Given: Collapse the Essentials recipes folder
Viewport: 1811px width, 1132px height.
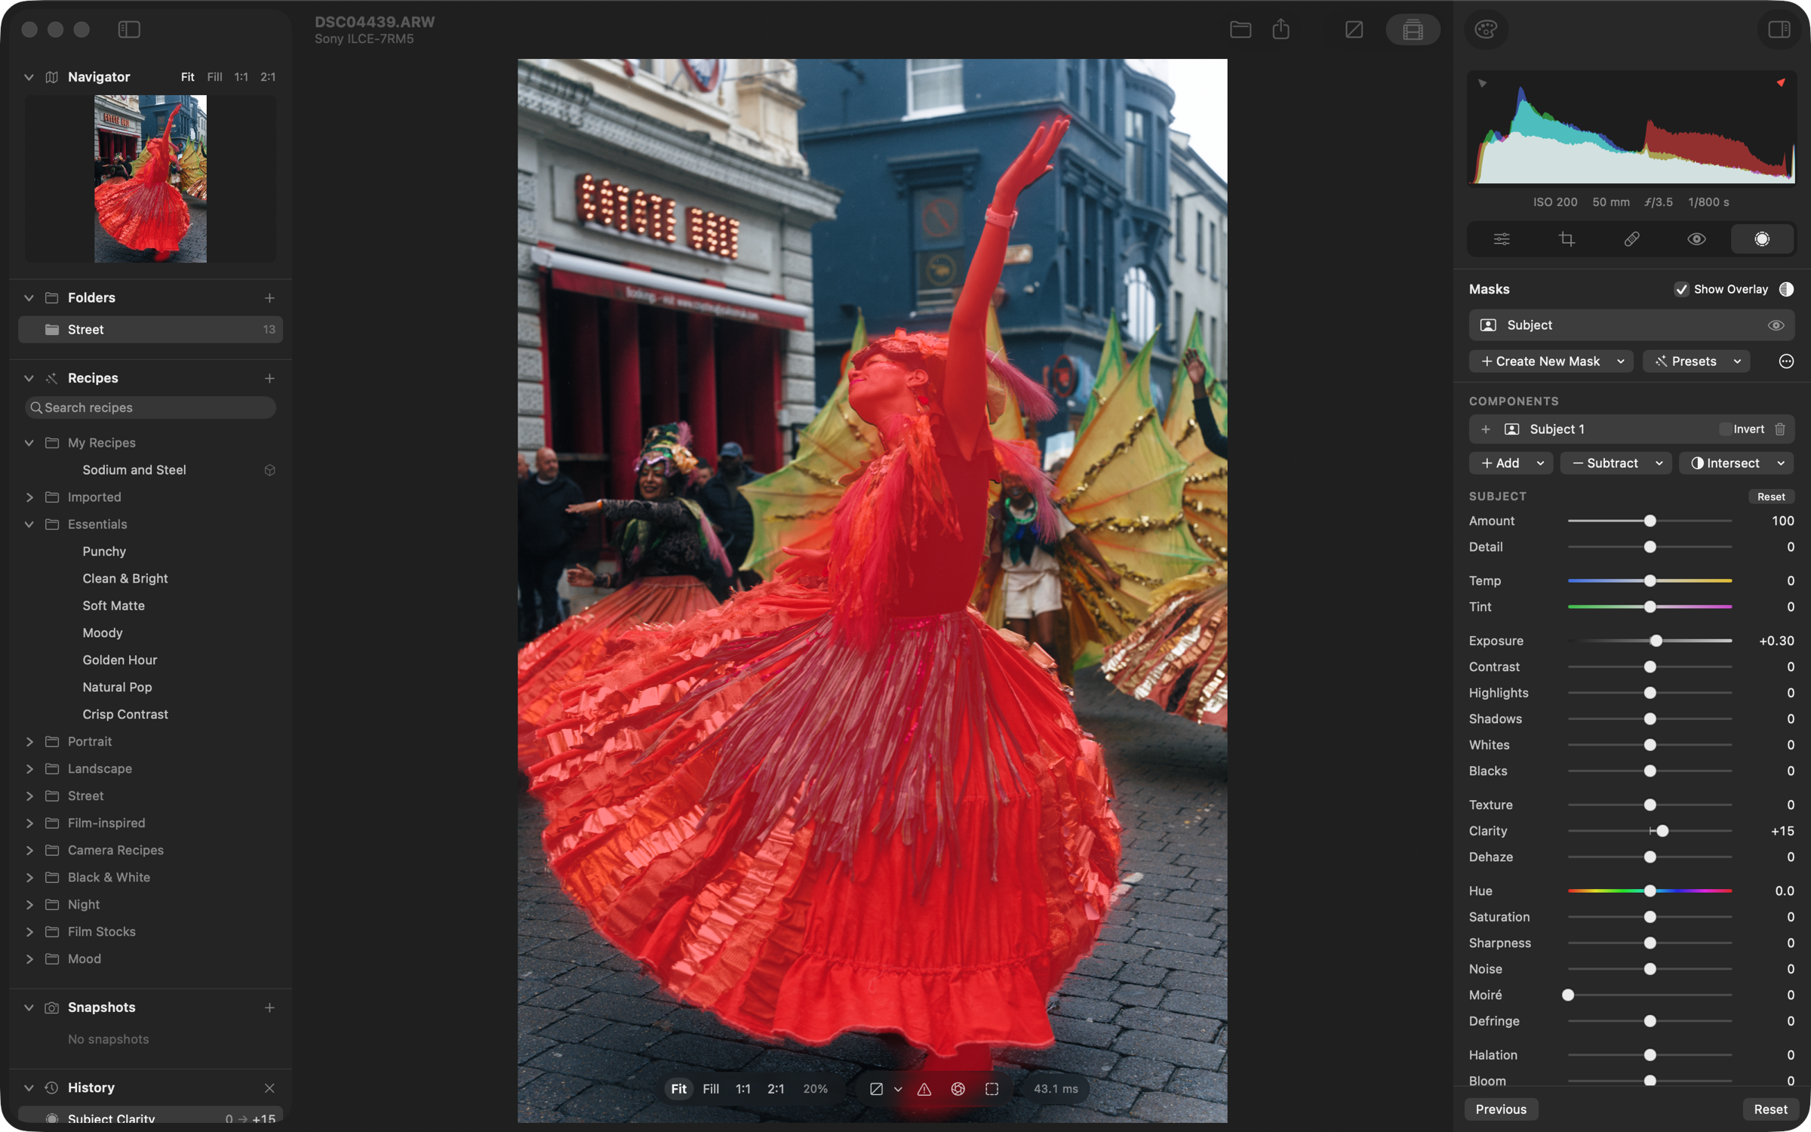Looking at the screenshot, I should (29, 524).
